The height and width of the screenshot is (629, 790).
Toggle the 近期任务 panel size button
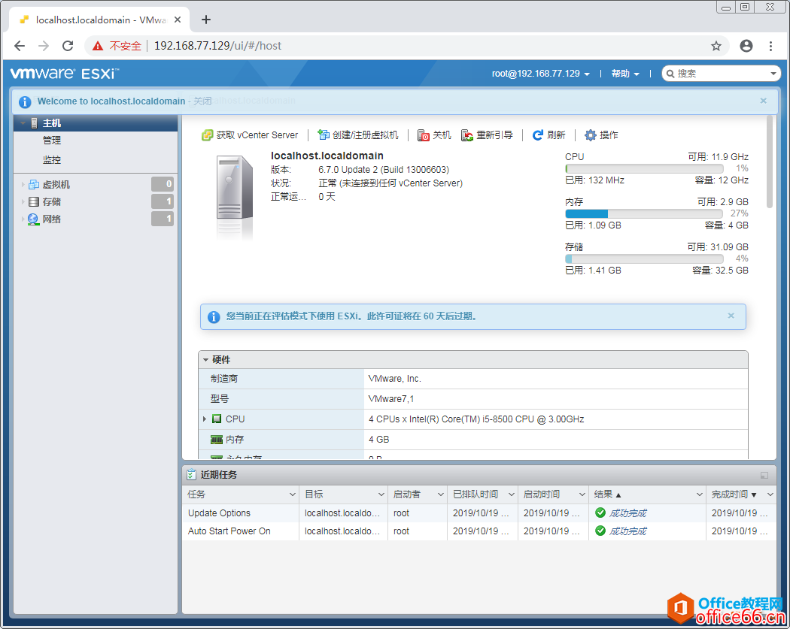(x=764, y=475)
